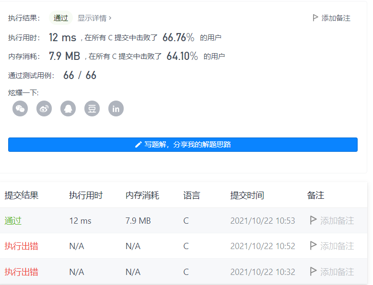Click the 提交时间 column header
373x285 pixels.
click(x=247, y=195)
